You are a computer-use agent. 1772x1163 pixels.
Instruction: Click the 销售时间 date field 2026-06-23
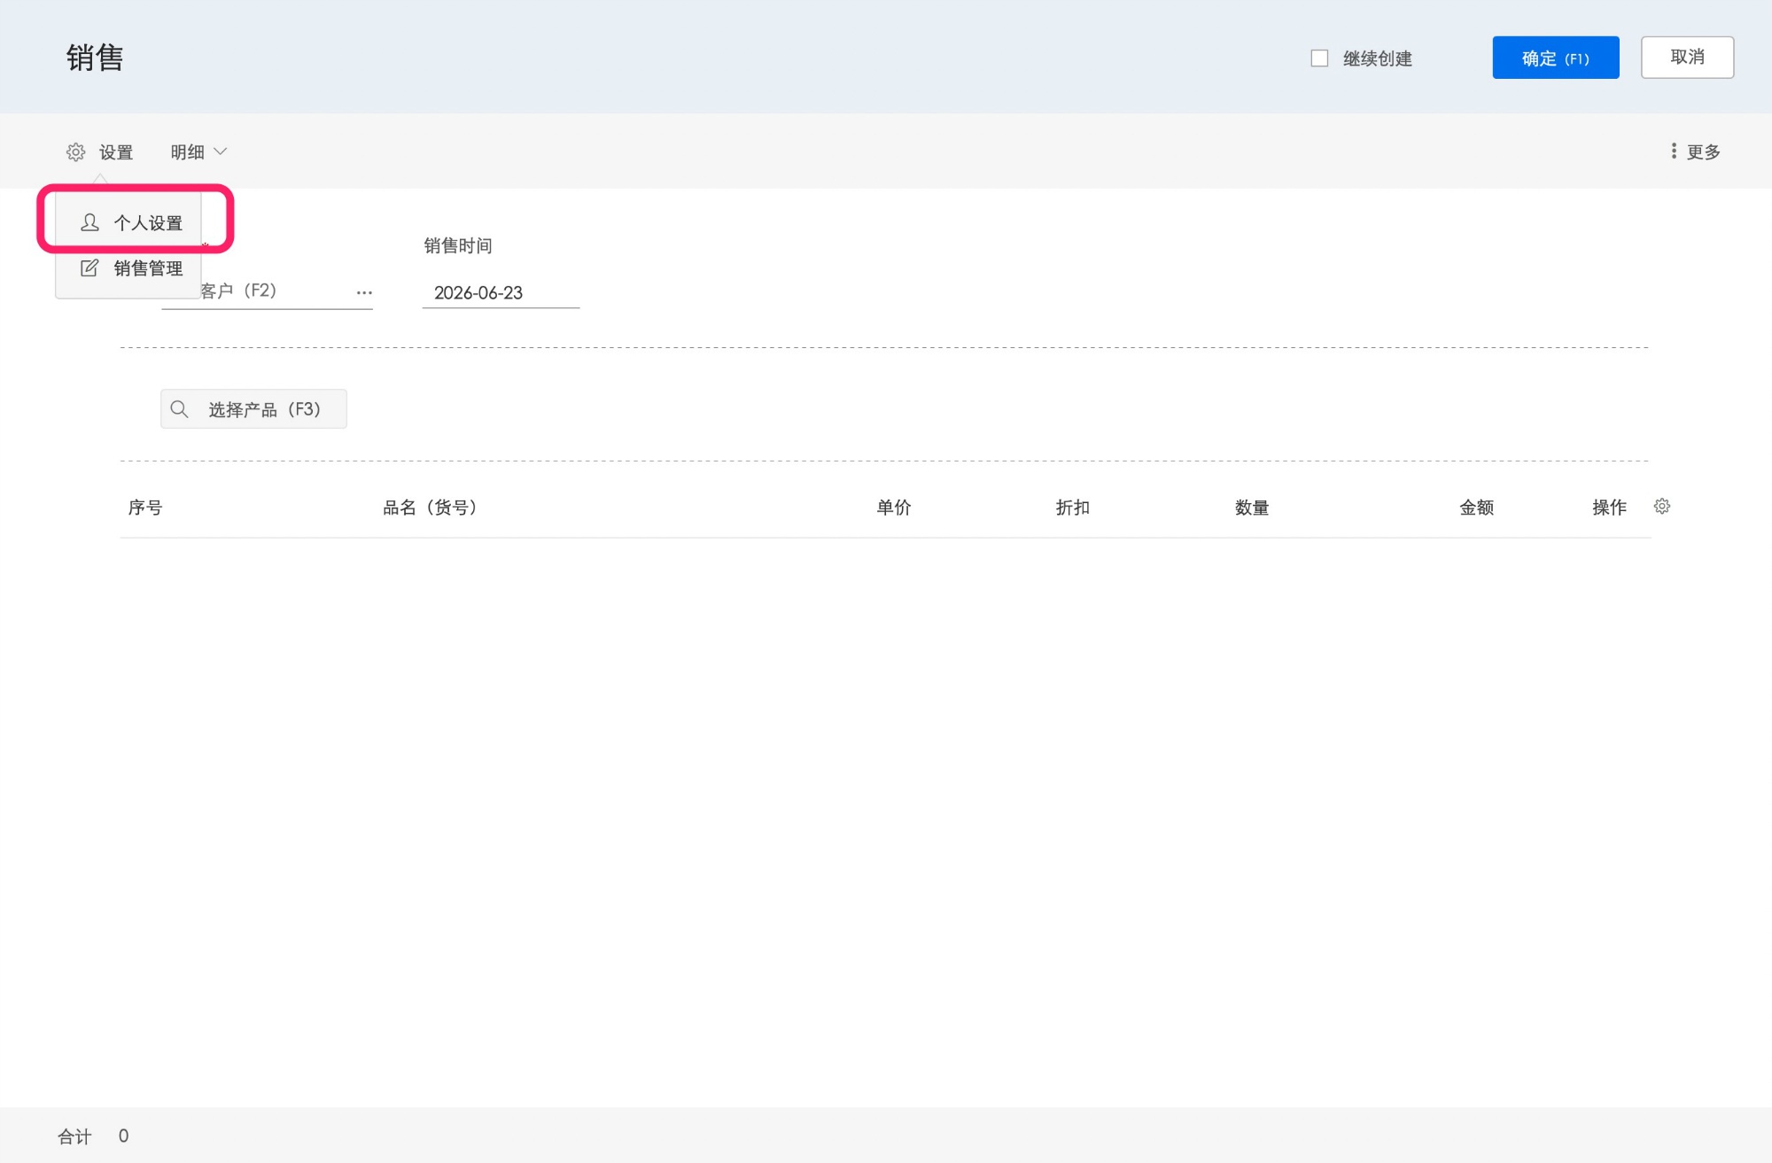[501, 292]
